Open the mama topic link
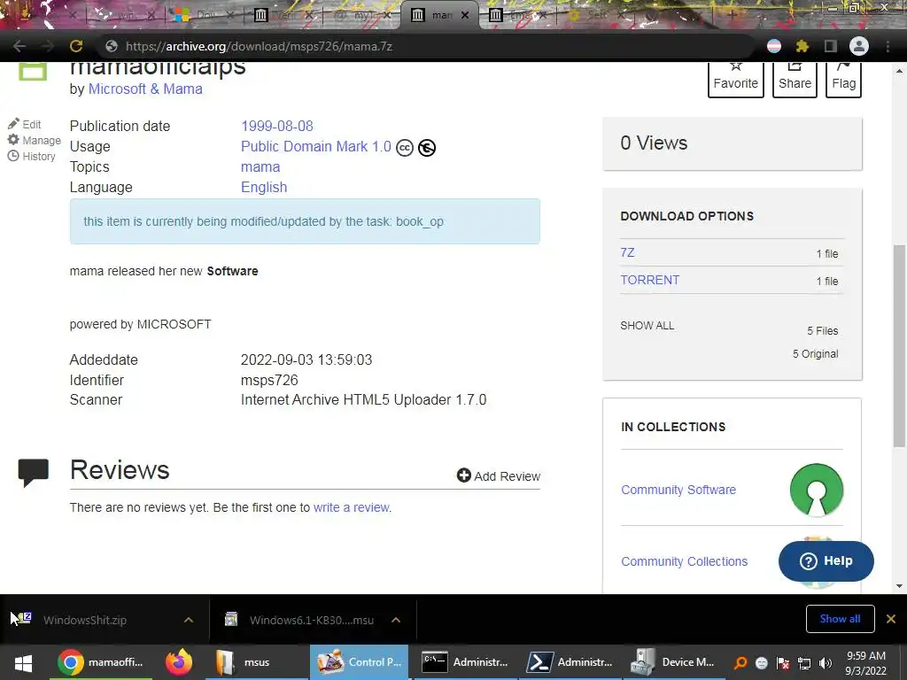This screenshot has width=907, height=680. click(x=260, y=167)
